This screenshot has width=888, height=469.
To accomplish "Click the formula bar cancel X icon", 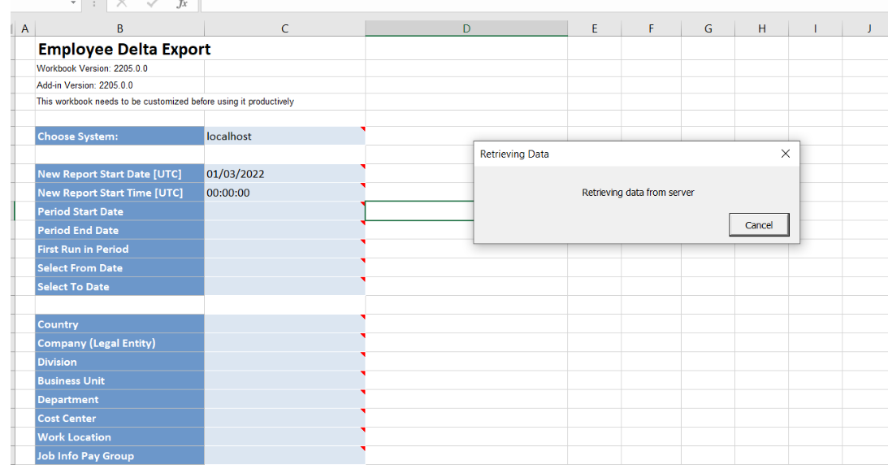I will pos(121,4).
